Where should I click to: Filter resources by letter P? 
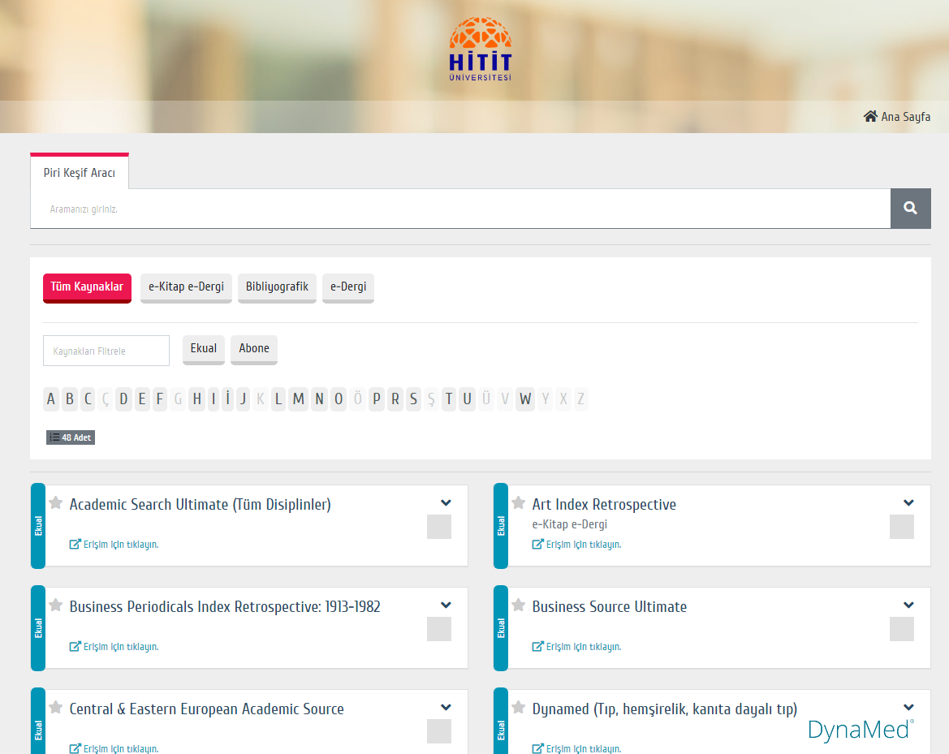pyautogui.click(x=377, y=399)
